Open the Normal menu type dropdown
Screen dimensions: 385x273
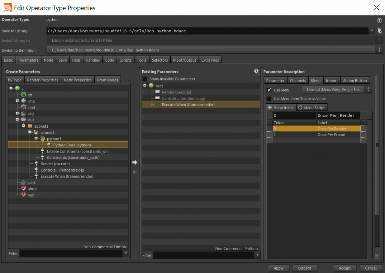coord(337,90)
